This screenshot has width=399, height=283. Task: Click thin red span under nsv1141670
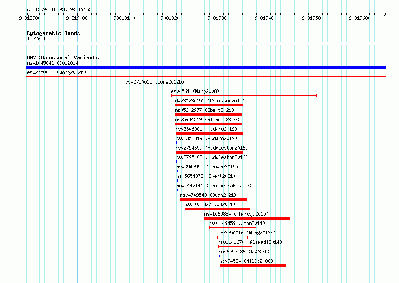[x=235, y=247]
